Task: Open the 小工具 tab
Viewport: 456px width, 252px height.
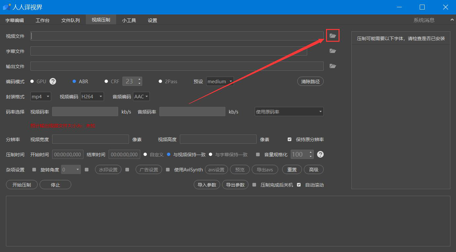Action: pyautogui.click(x=129, y=20)
